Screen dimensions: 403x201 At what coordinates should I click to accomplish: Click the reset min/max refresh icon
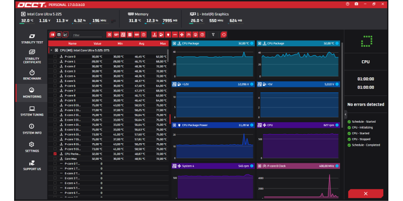click(224, 34)
